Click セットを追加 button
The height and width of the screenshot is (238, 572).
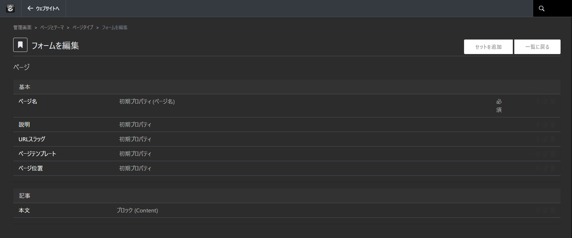pyautogui.click(x=488, y=47)
